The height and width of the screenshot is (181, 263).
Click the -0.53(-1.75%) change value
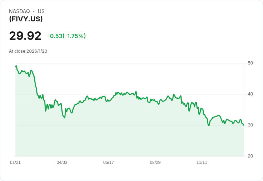click(66, 36)
